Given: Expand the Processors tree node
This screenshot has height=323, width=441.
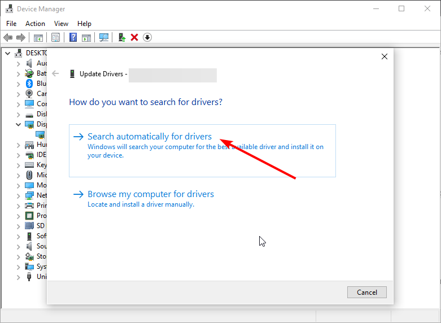Looking at the screenshot, I should click(18, 216).
